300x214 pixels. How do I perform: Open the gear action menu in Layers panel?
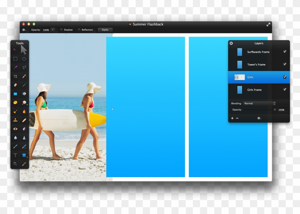[x=259, y=118]
